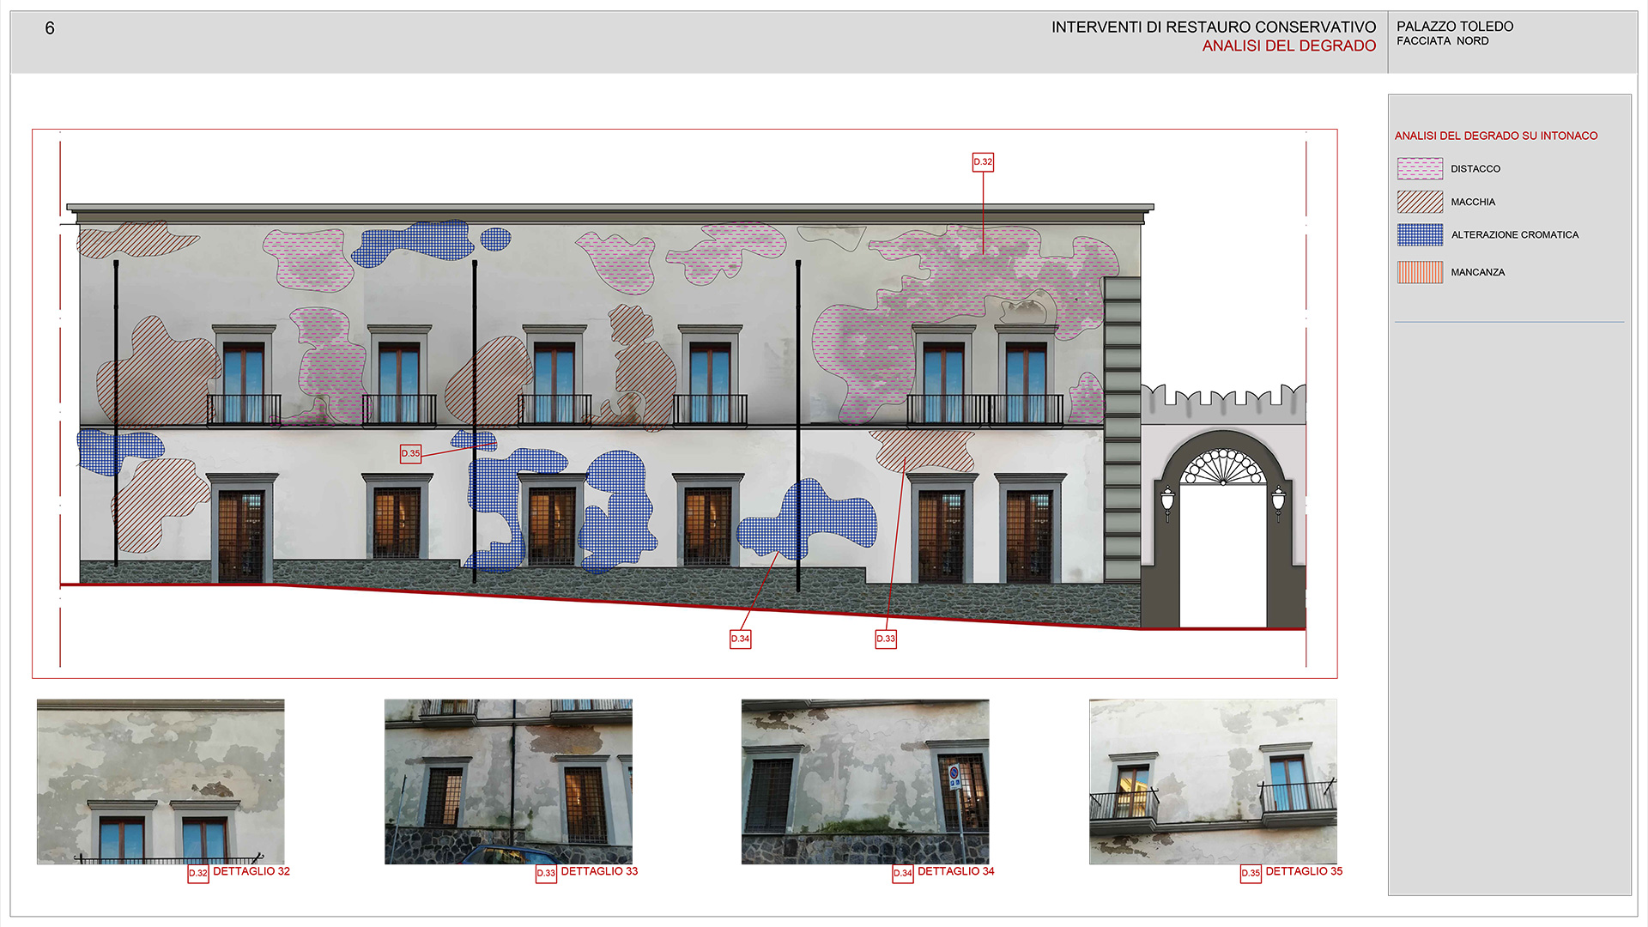The width and height of the screenshot is (1648, 927).
Task: Click the DETTAGLIO 35 caption
Action: pyautogui.click(x=1304, y=871)
